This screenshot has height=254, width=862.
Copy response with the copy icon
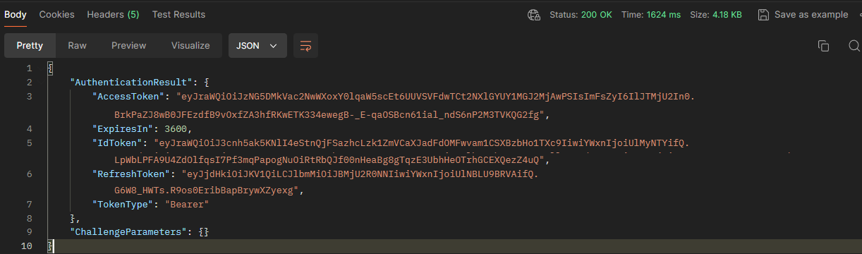pos(823,45)
